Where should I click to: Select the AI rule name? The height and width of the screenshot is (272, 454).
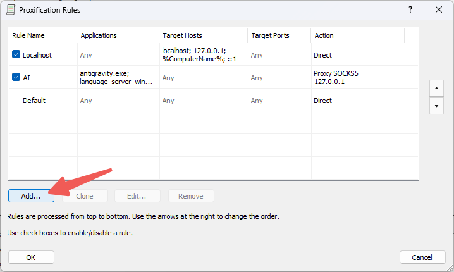(27, 78)
